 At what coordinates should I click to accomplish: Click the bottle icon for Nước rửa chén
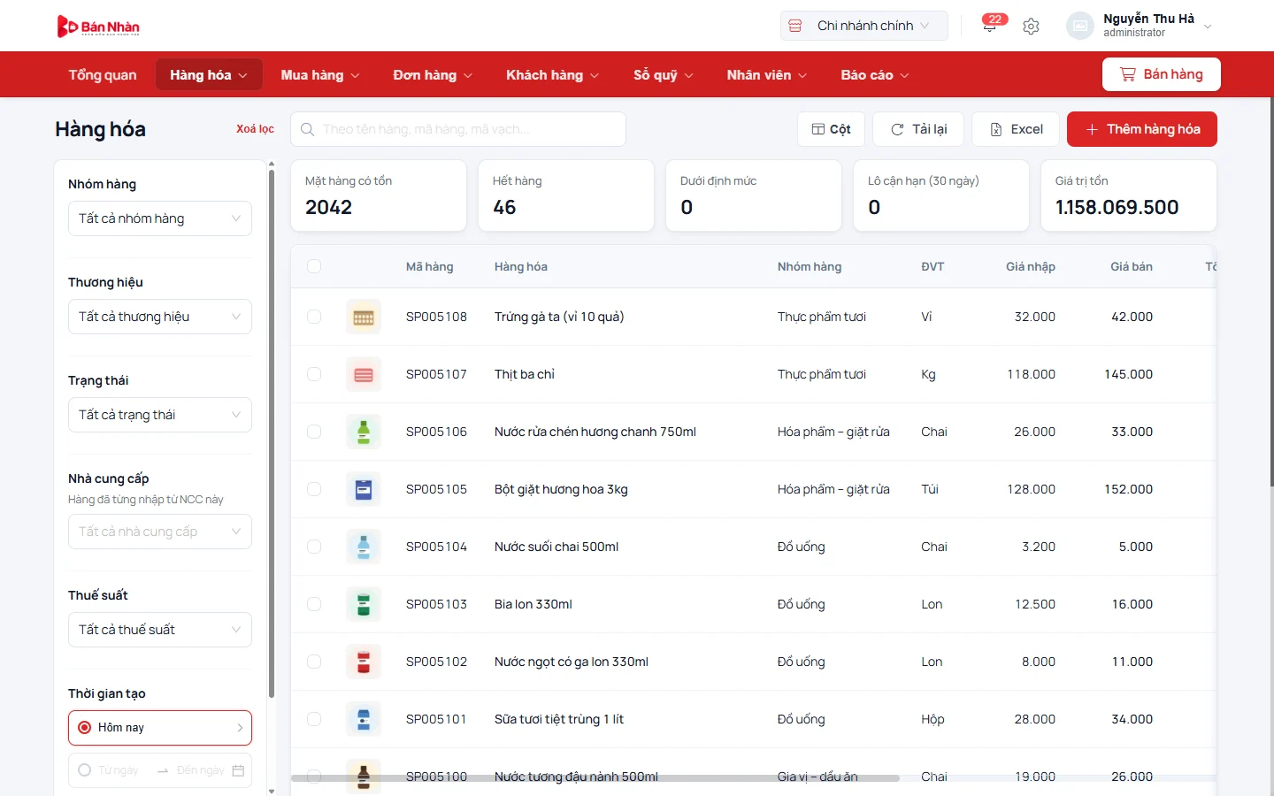(x=364, y=432)
